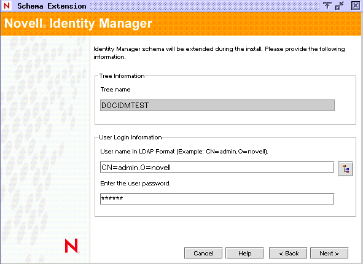Click the 'Tree name' label
This screenshot has height=264, width=363.
(x=115, y=90)
